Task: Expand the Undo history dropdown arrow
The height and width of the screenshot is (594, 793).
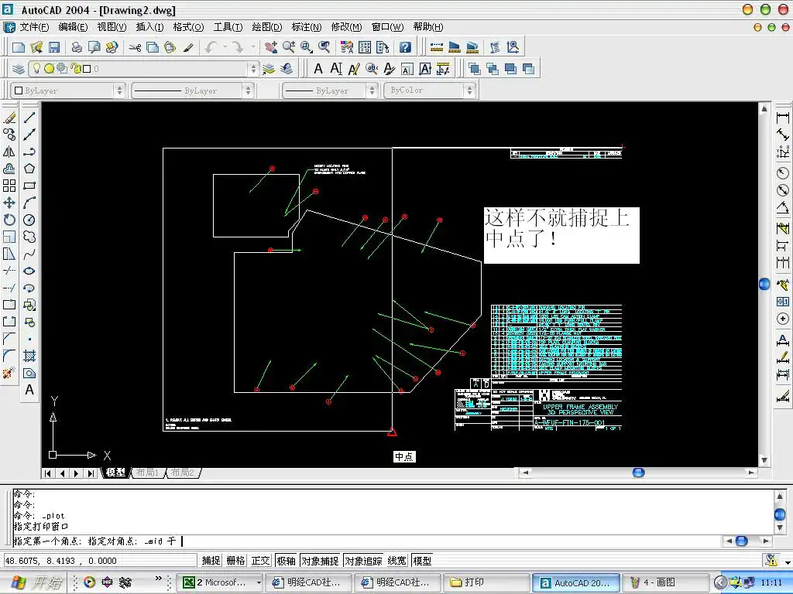Action: click(225, 47)
